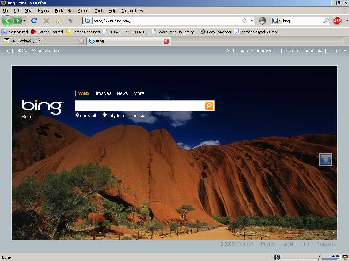Open the Bookmarks menu
The image size is (349, 261).
(64, 11)
